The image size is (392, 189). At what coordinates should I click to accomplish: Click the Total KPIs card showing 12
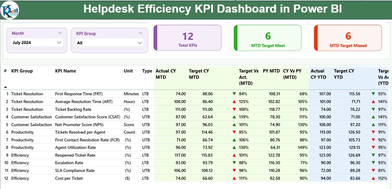[188, 37]
